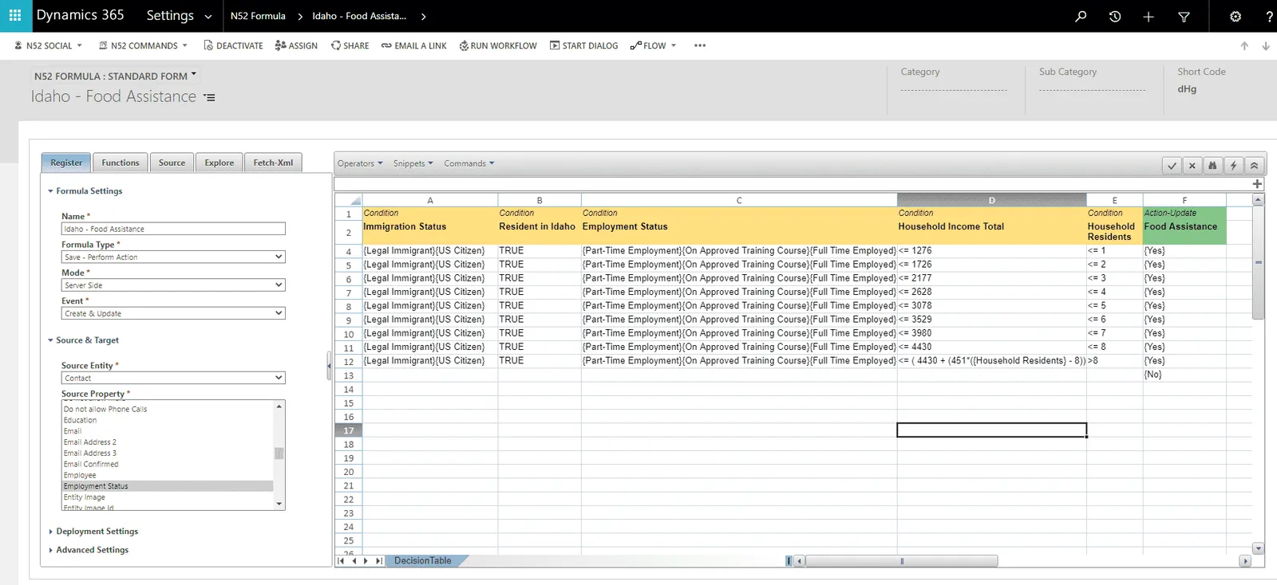Screen dimensions: 1277x585
Task: Jump to the last sheet tab
Action: coord(379,561)
